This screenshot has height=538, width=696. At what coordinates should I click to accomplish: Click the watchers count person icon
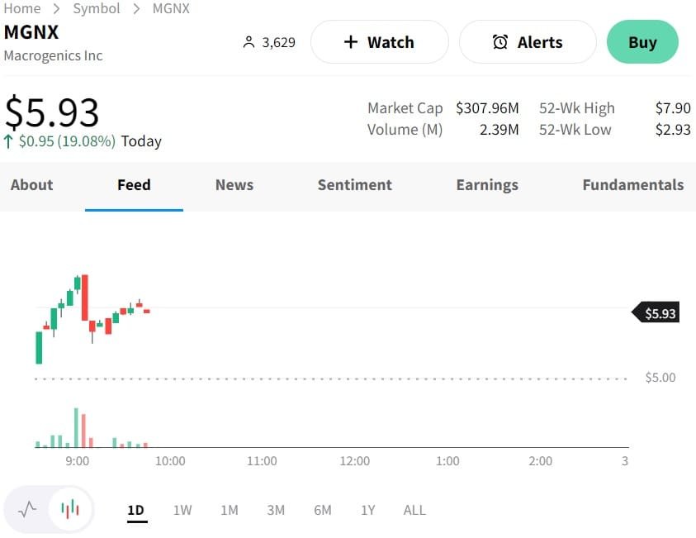pyautogui.click(x=249, y=42)
